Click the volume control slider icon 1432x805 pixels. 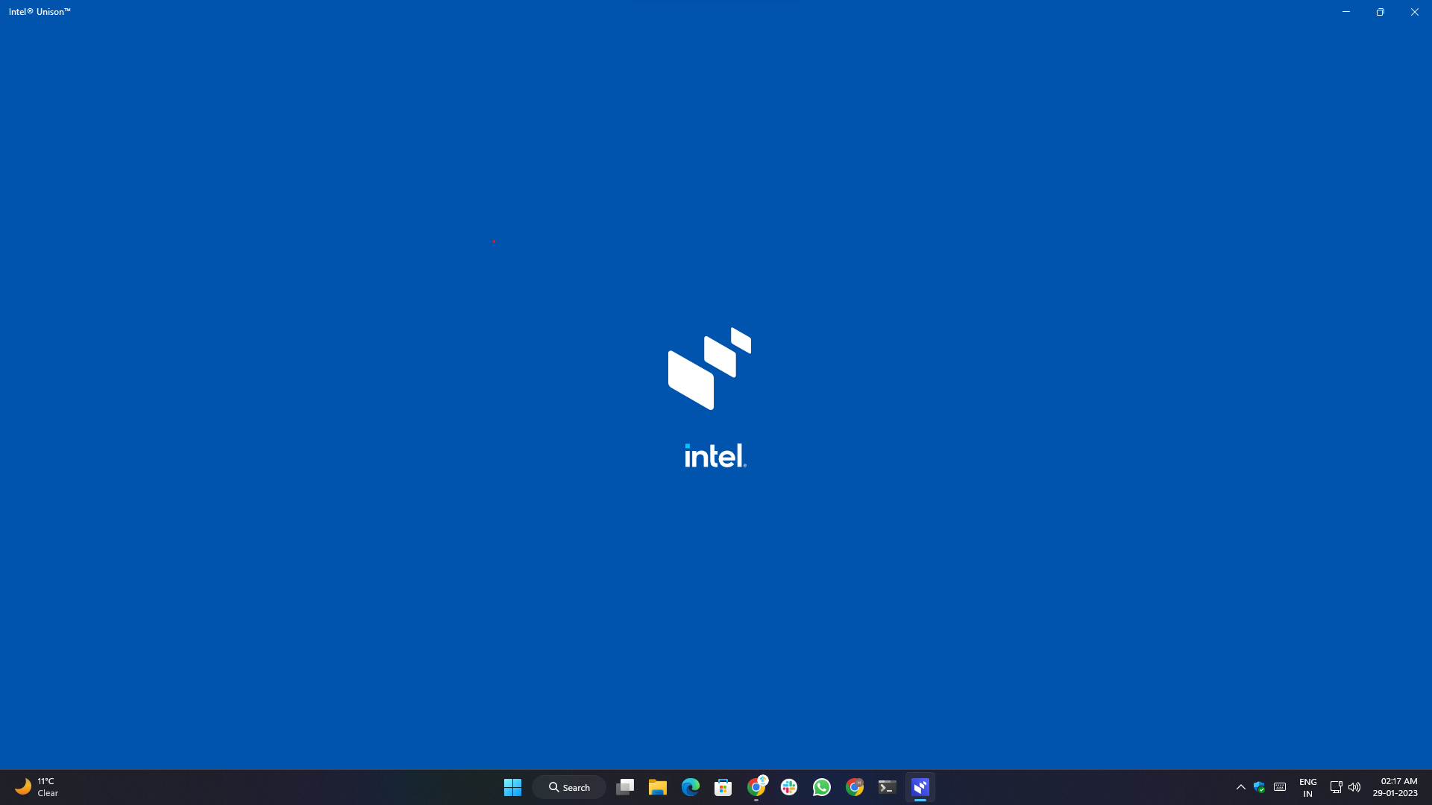(x=1354, y=787)
